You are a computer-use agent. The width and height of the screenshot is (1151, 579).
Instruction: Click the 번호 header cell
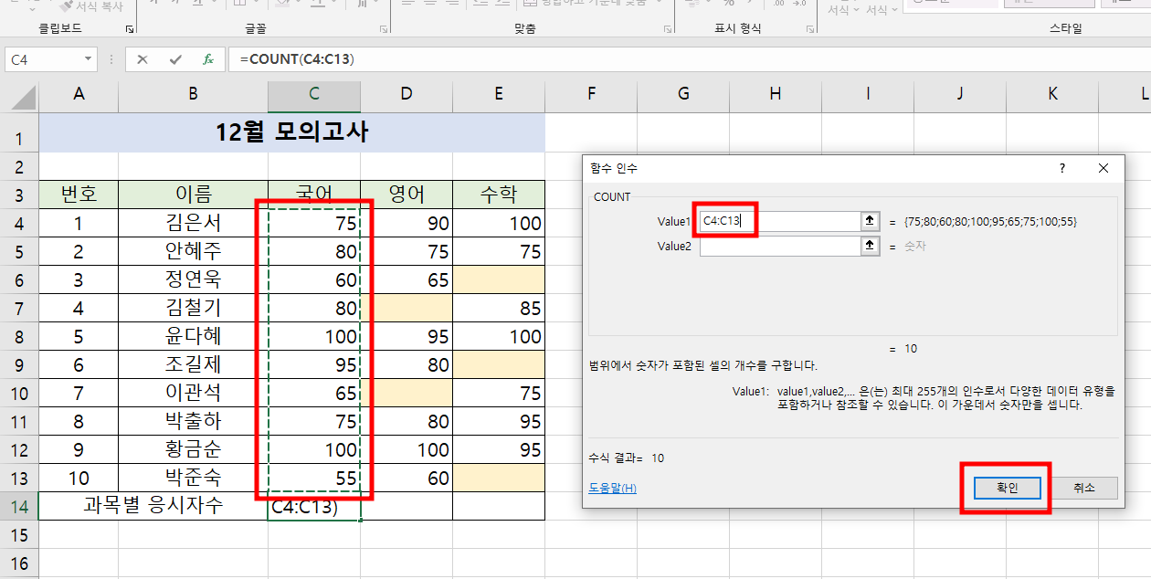[x=79, y=195]
